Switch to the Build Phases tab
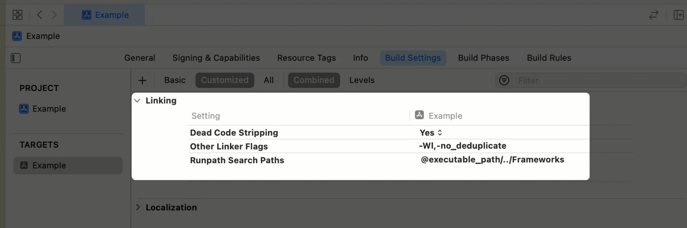 tap(484, 58)
